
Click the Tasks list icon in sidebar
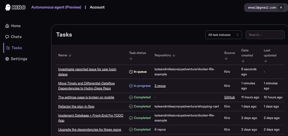click(x=8, y=48)
